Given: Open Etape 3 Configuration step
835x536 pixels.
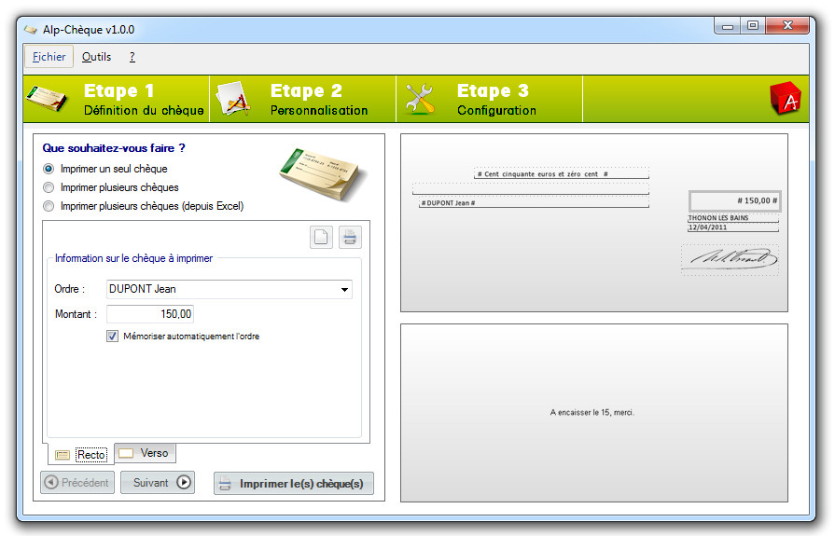Looking at the screenshot, I should click(490, 100).
